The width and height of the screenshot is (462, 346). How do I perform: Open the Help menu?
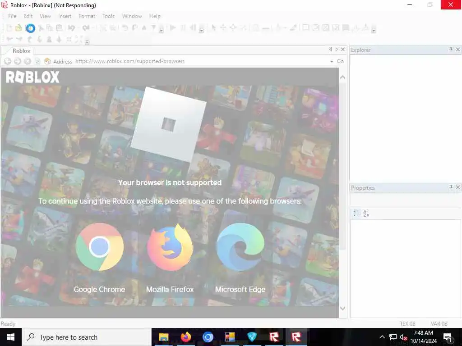[x=155, y=16]
